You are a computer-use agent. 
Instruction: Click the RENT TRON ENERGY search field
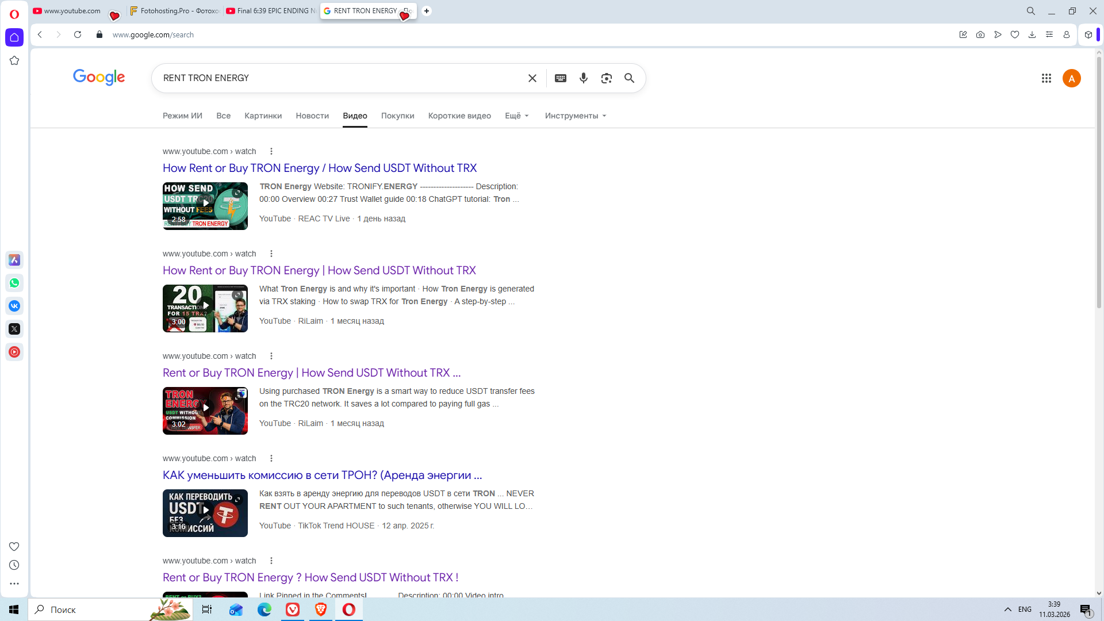point(339,78)
